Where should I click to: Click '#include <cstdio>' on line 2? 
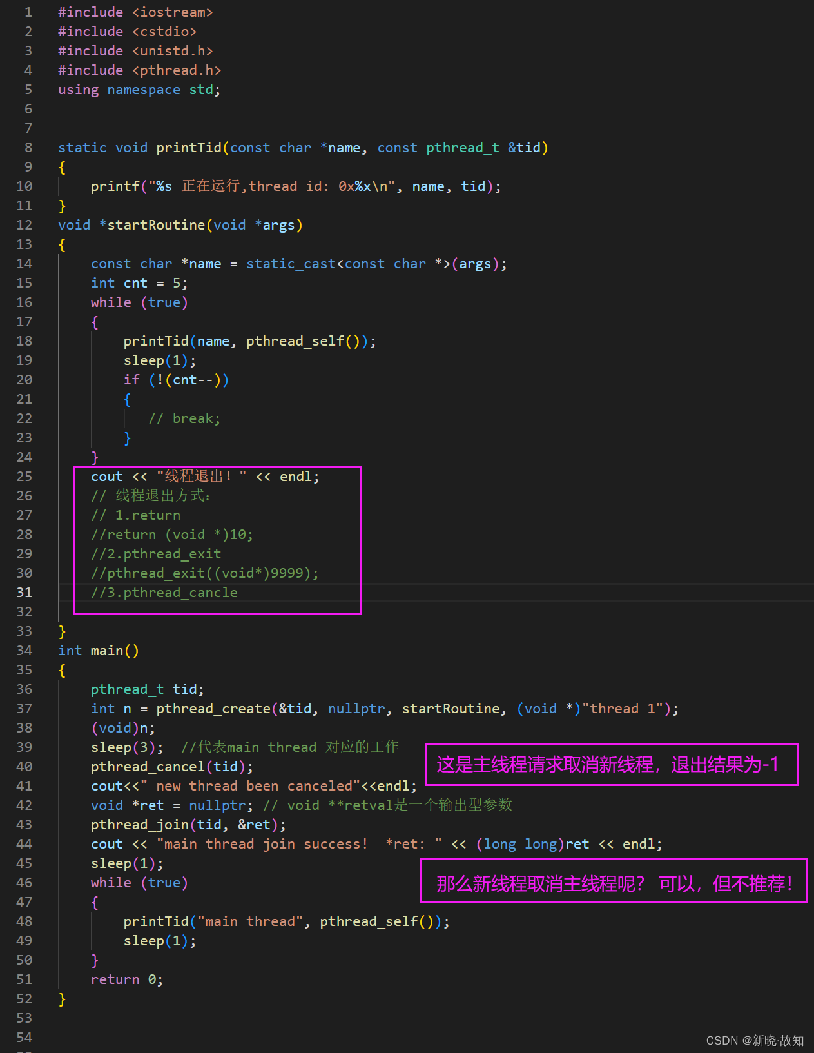click(127, 32)
